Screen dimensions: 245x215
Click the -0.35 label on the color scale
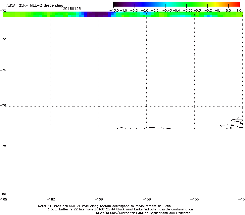tap(188, 11)
